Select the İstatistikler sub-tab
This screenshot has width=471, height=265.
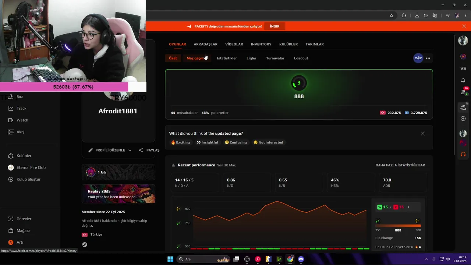pos(227,58)
